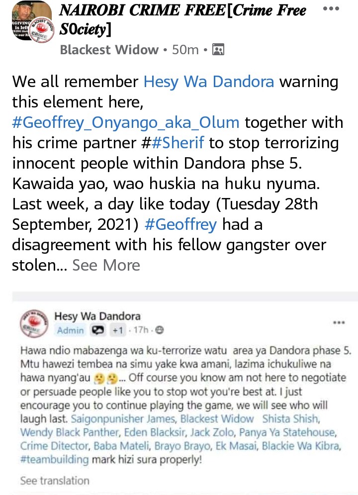Image resolution: width=358 pixels, height=495 pixels.
Task: Click Hesy Wa Dandora's round avatar
Action: pyautogui.click(x=34, y=323)
